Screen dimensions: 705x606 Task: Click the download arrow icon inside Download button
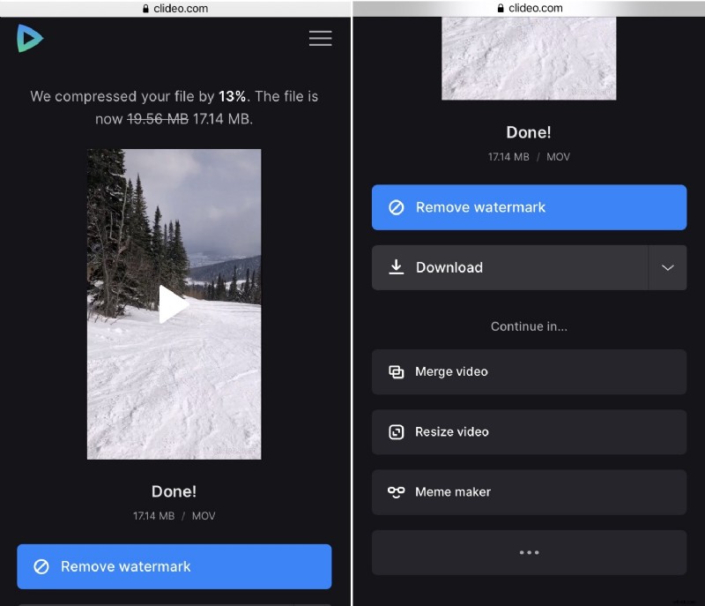click(x=397, y=267)
